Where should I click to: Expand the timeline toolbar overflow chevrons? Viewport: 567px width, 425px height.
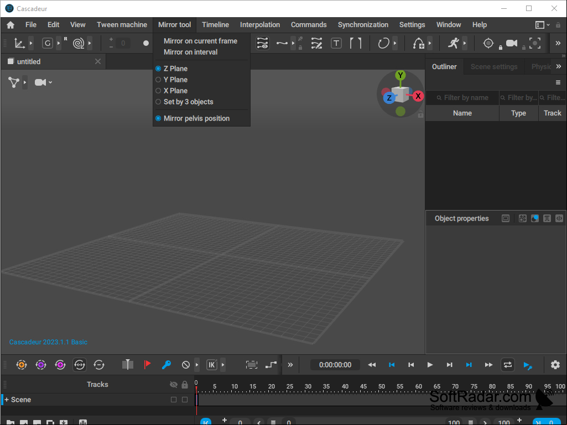click(x=290, y=365)
